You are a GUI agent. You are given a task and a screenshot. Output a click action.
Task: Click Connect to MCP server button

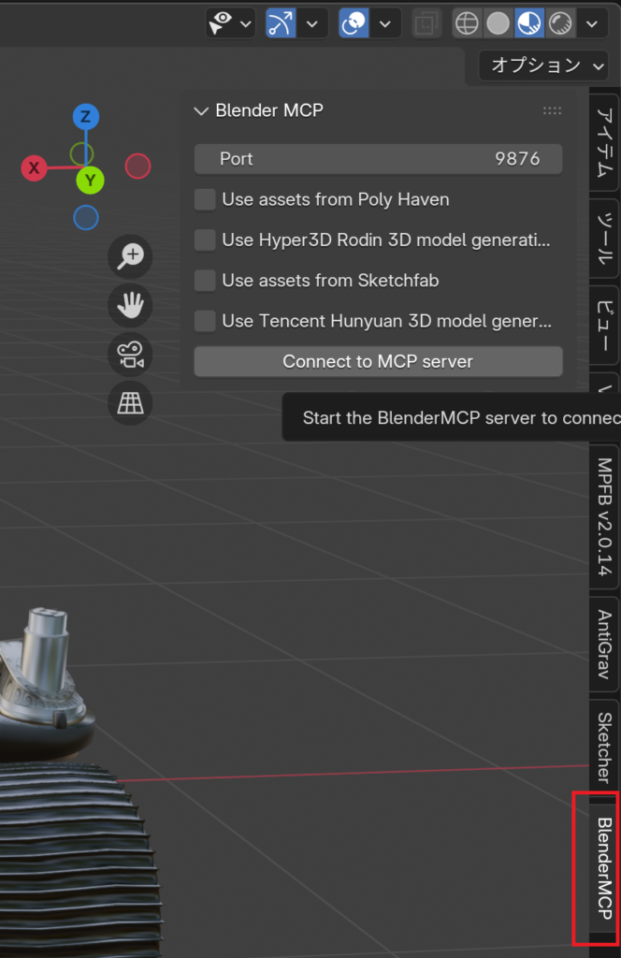pos(378,362)
